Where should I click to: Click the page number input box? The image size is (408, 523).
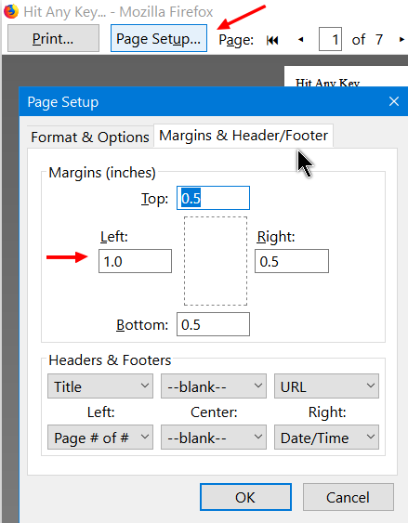tap(330, 39)
